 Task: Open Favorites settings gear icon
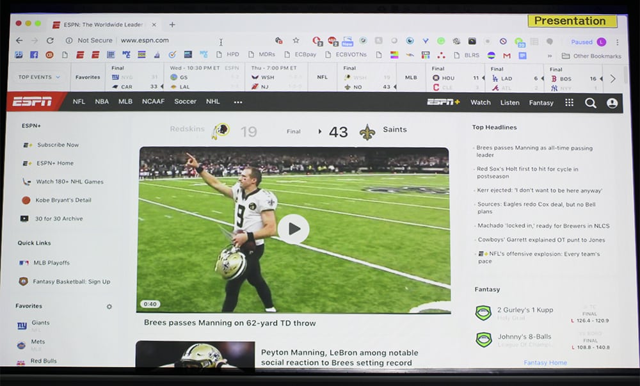tap(109, 307)
